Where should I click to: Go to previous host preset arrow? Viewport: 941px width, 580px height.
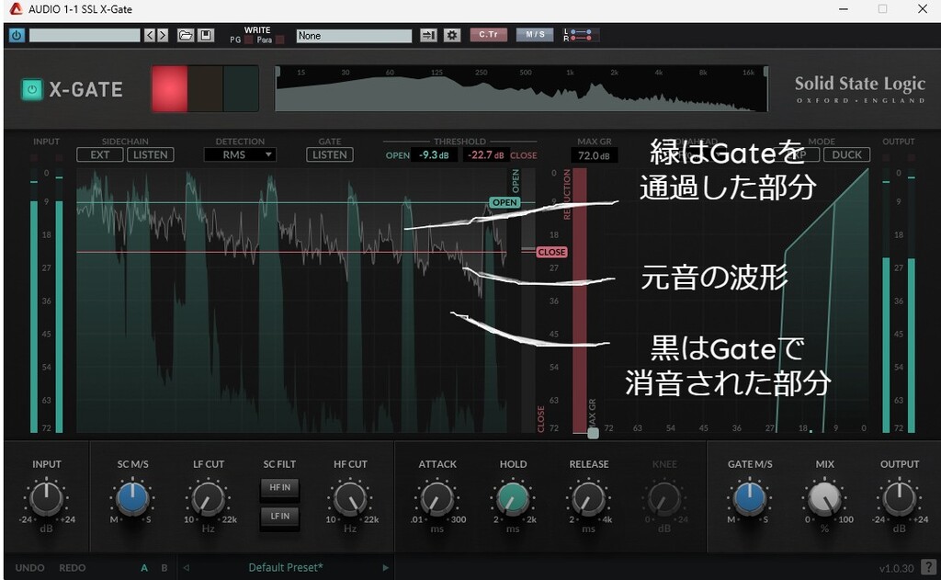coord(150,36)
